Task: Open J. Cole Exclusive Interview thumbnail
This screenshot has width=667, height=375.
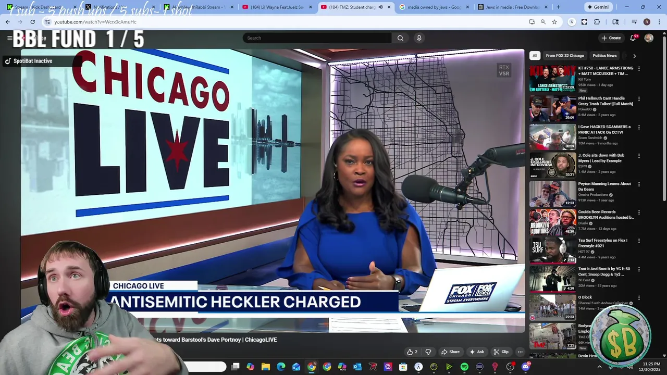Action: [553, 165]
